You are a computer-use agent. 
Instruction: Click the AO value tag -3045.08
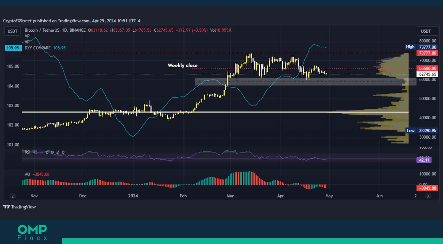(x=428, y=188)
